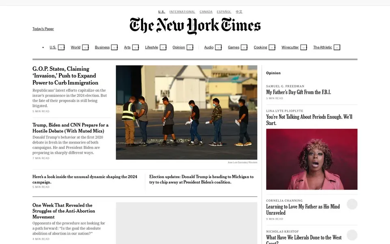The image size is (390, 244).
Task: Expand the Business section dropdown arrow
Action: 114,47
